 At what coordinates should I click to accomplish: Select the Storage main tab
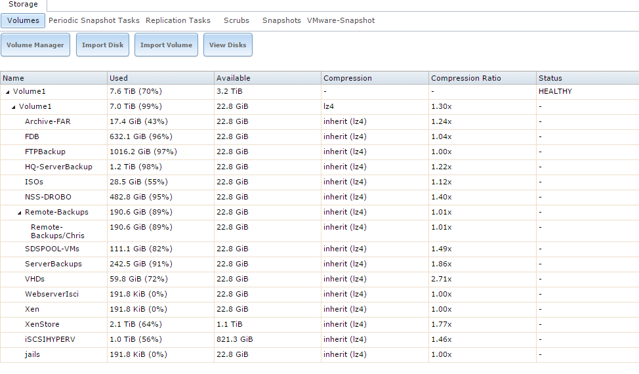pos(23,4)
